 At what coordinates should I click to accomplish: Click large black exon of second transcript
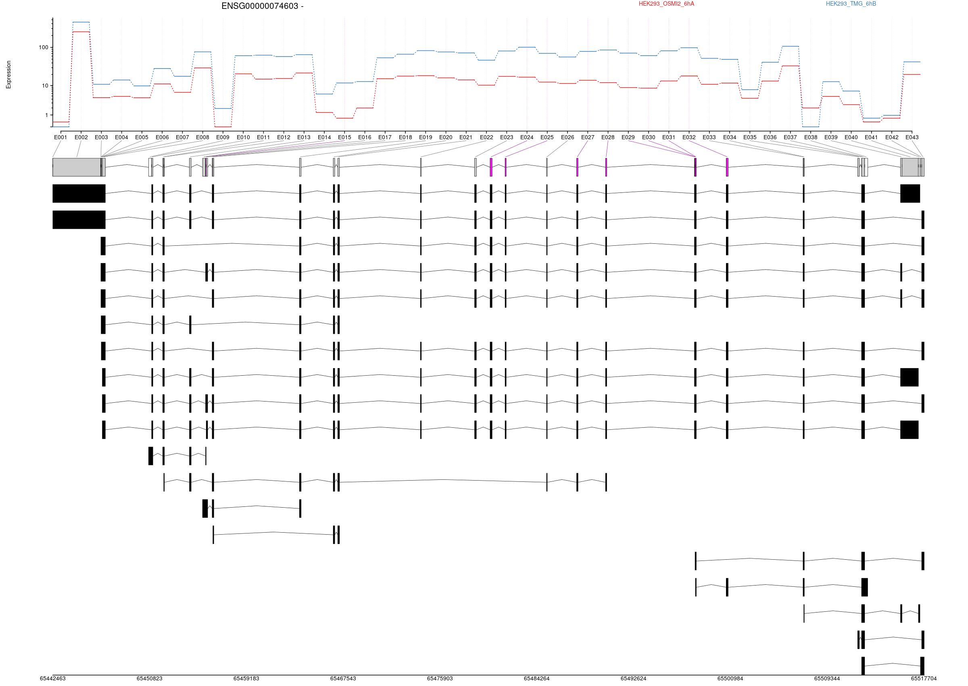point(79,220)
